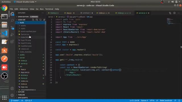The width and height of the screenshot is (182, 102).
Task: Open the Text Editor from the dock
Action: click(5, 42)
